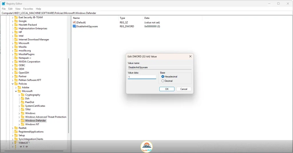Click the 0x00000000 (0) data cell
293x153 pixels.
coord(152,27)
